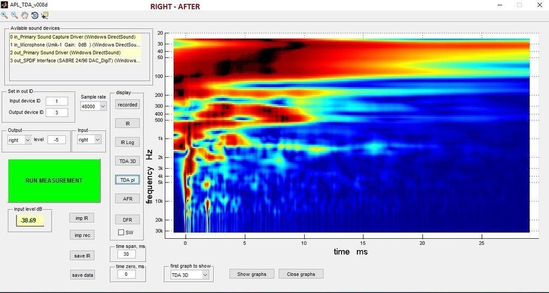Expand the first graph to show dropdown
549x293 pixels.
click(189, 275)
